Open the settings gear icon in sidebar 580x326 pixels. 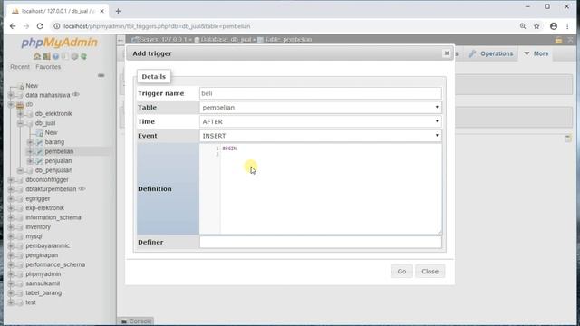(74, 56)
